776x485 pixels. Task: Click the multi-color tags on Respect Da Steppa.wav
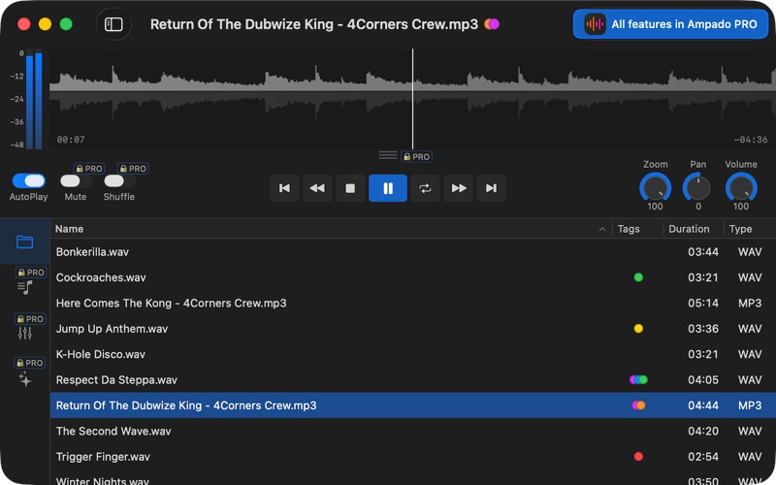638,380
